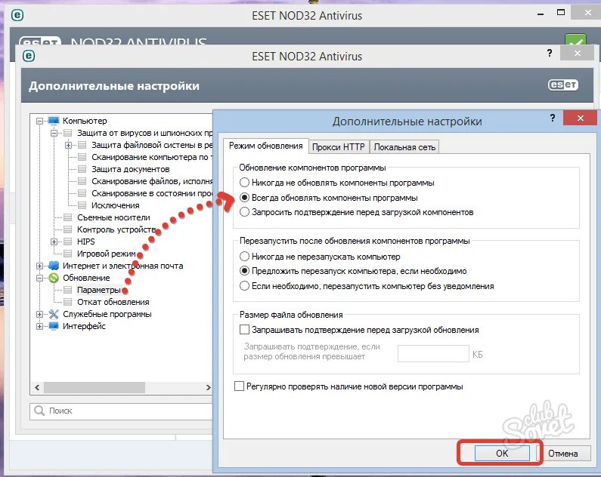This screenshot has height=477, width=601.
Task: Select Запросить подтверждение перед загрузкой компонентов
Action: click(x=244, y=212)
